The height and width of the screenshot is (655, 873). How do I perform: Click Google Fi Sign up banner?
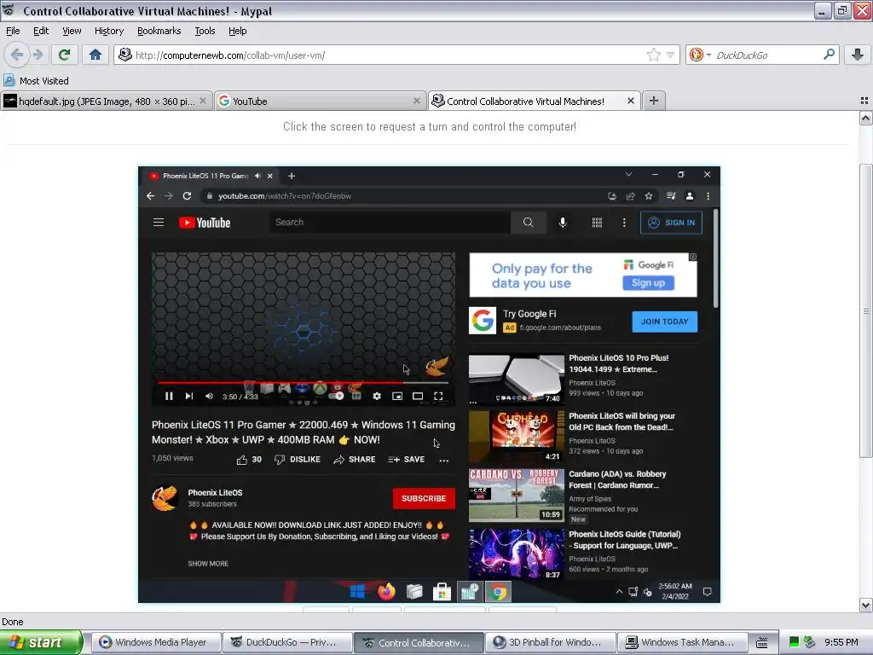coord(648,283)
